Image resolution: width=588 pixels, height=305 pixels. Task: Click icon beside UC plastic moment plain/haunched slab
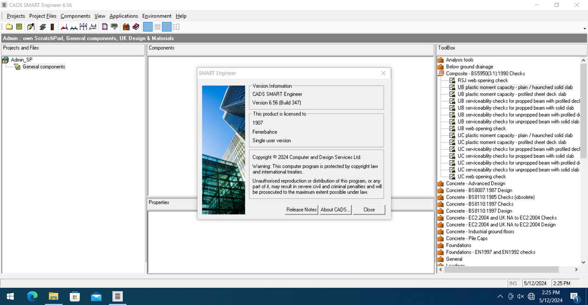click(452, 135)
